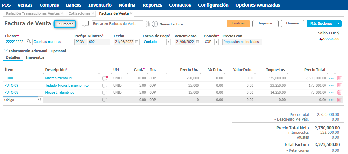Screen dimensions: 348x154
Task: Click the plus icon for Nueva Factura
Action: click(155, 24)
